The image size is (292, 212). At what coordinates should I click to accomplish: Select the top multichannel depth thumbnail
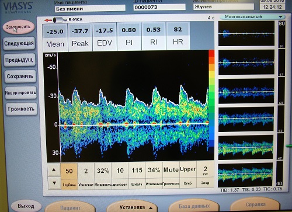coord(246,33)
